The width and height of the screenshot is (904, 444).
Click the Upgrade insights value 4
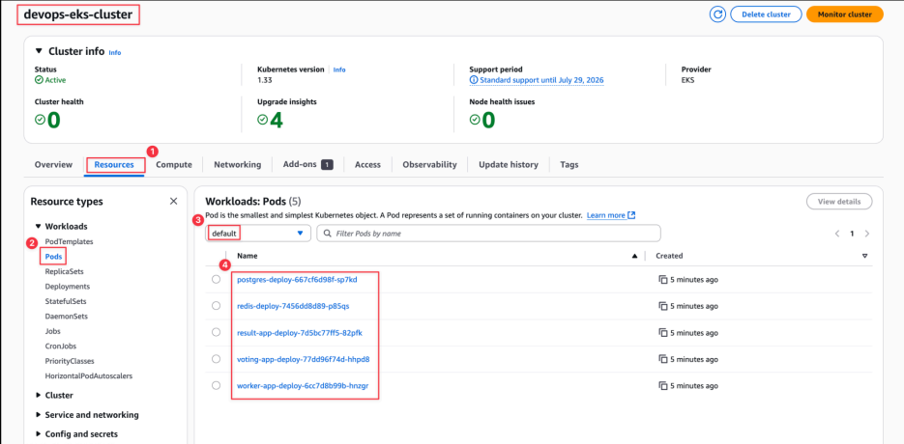(277, 120)
